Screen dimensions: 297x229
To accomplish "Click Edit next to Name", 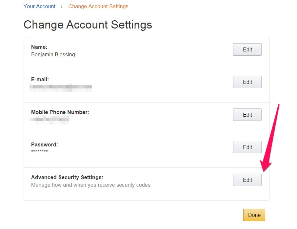I will [247, 49].
